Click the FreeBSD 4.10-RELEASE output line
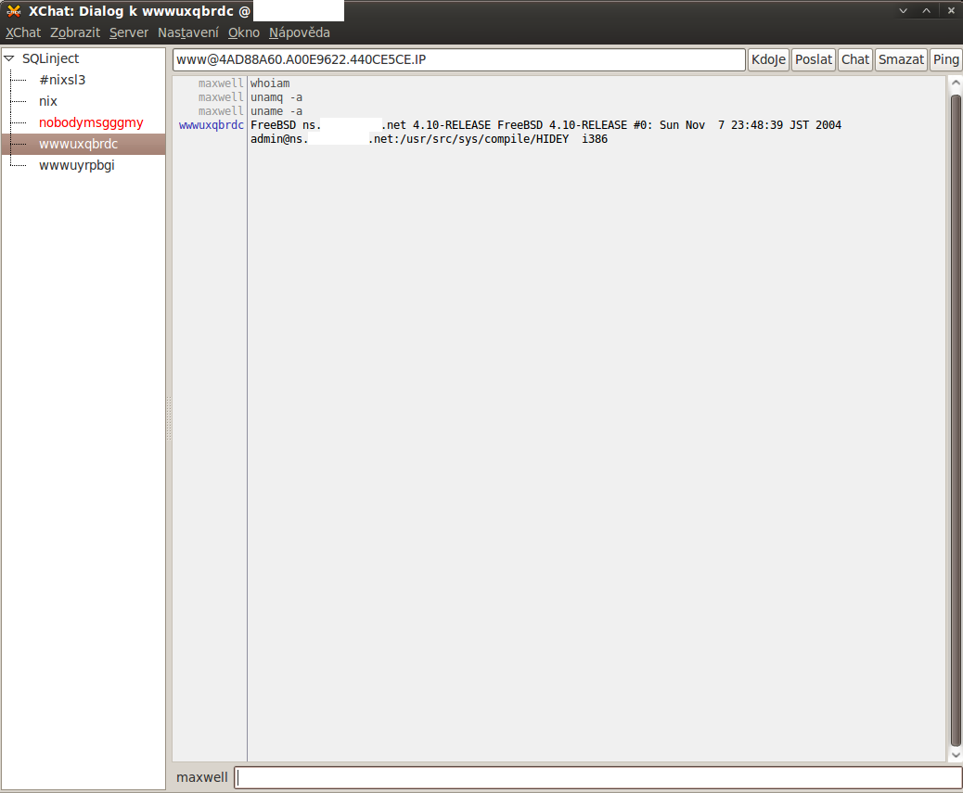Screen dimensions: 963x793 pos(546,124)
